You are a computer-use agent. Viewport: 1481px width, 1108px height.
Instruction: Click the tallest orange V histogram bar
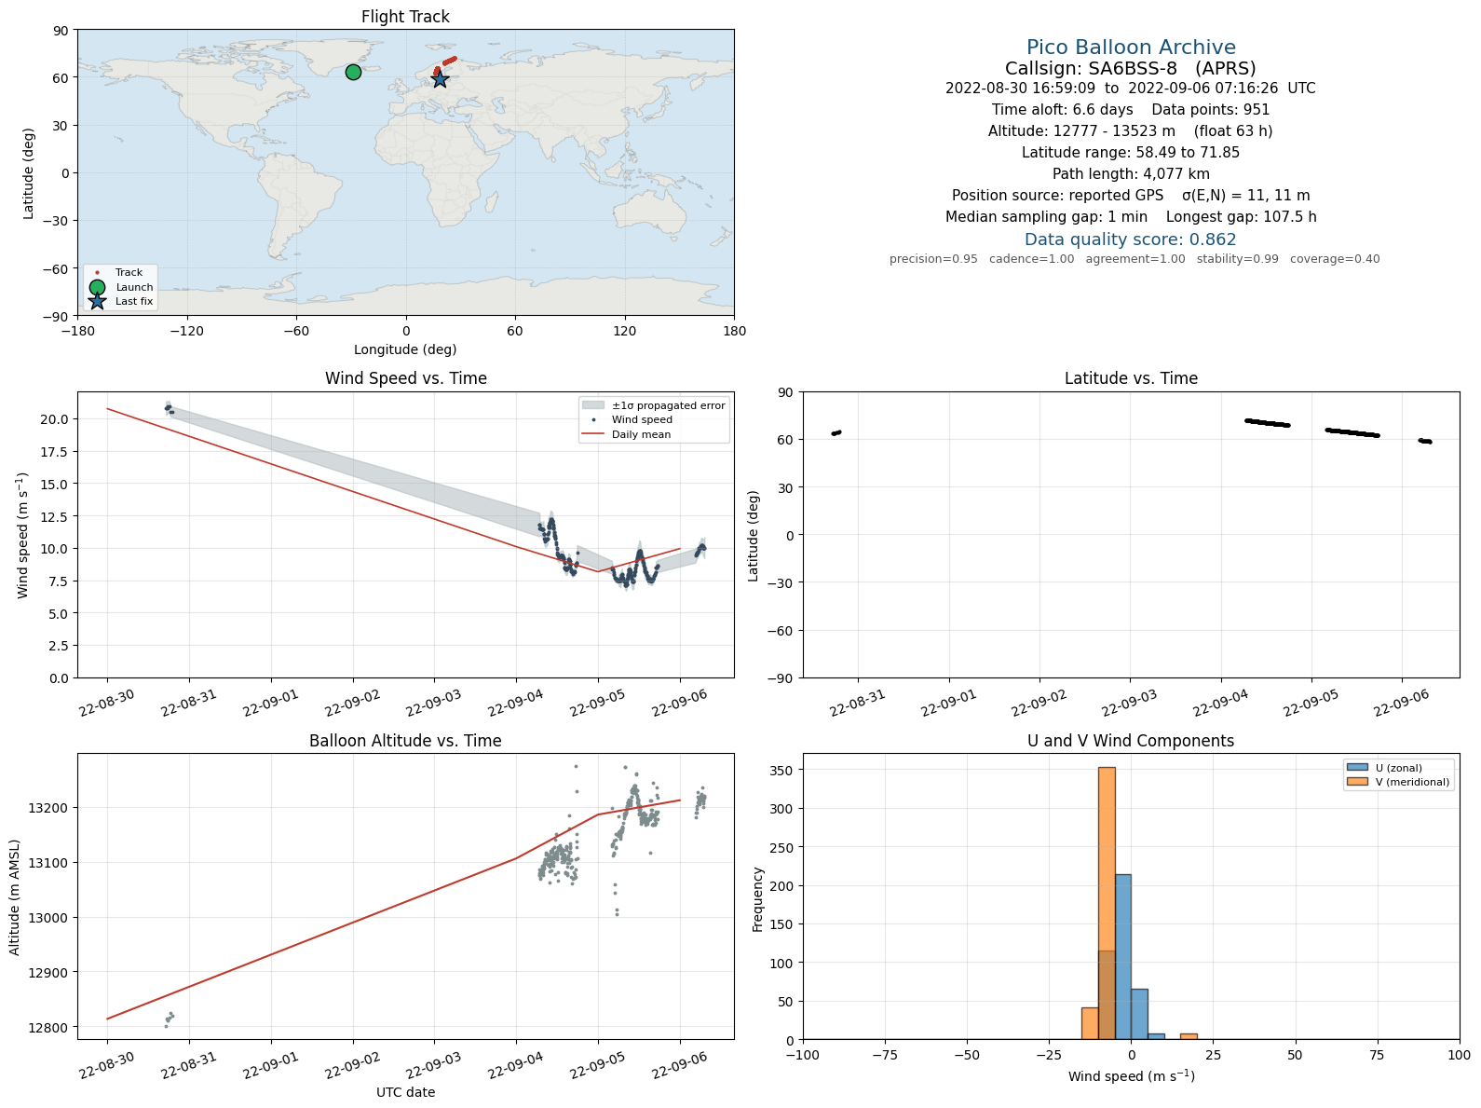tap(1107, 903)
